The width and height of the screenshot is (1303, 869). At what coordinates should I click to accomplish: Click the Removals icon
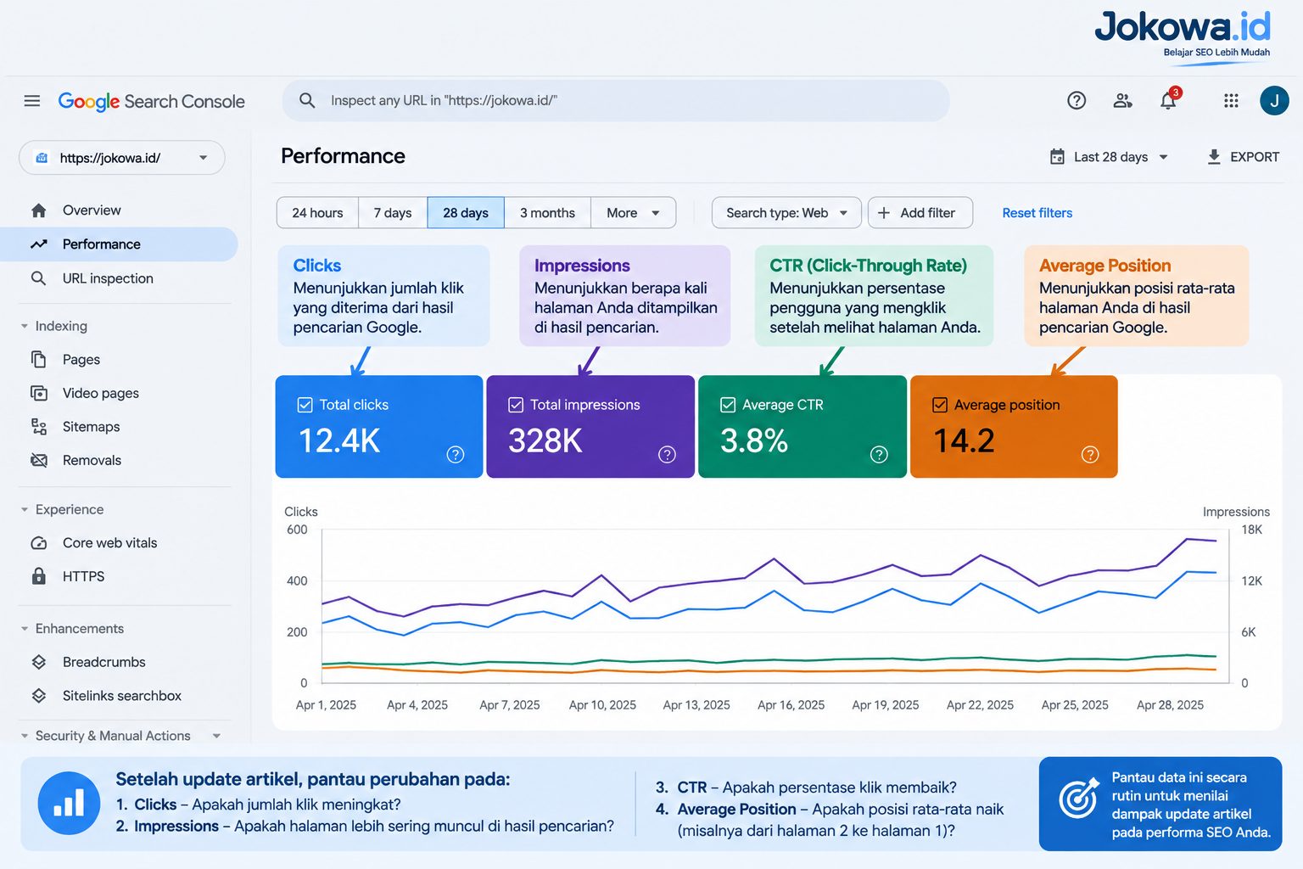(38, 460)
